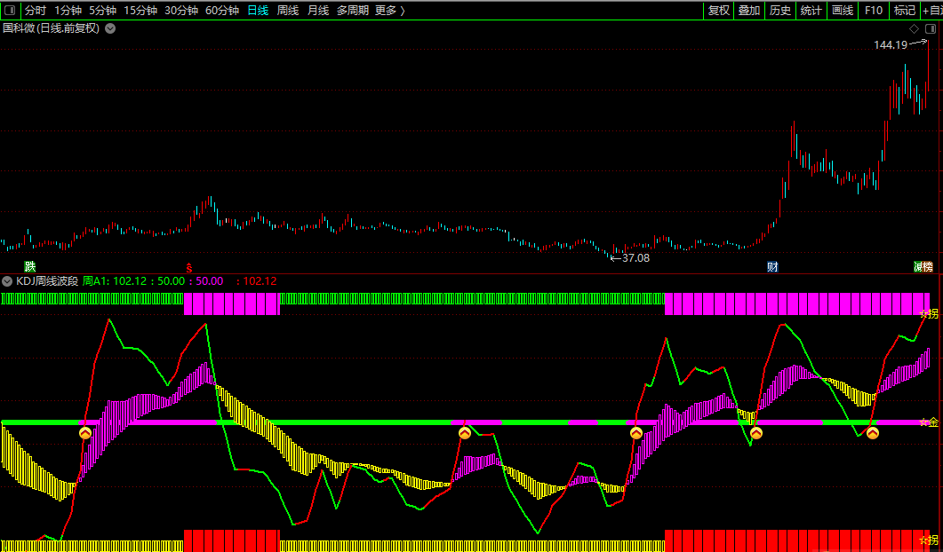Viewport: 943px width, 552px height.
Task: Open the 复权 adjustment button
Action: pyautogui.click(x=719, y=11)
